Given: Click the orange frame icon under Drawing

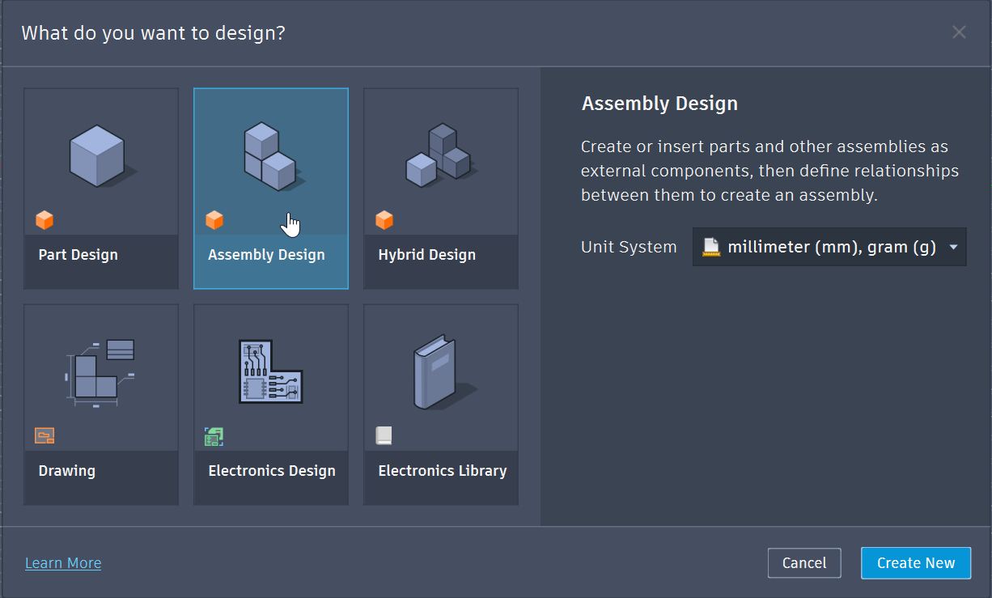Looking at the screenshot, I should coord(45,435).
